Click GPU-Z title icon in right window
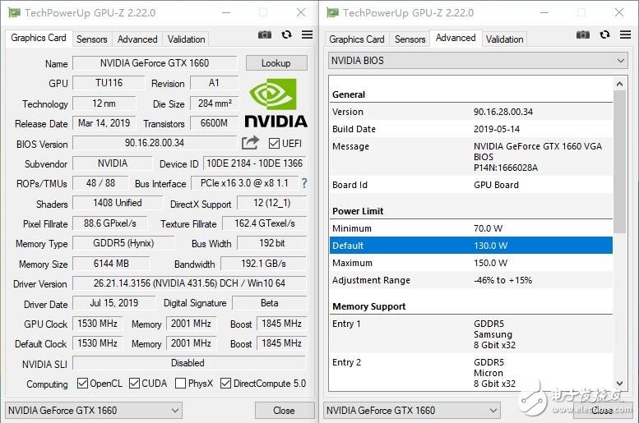The image size is (639, 423). point(332,12)
